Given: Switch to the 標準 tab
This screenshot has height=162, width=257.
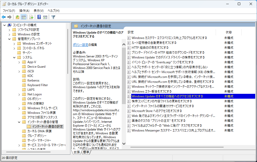Looking at the screenshot, I should pos(86,152).
